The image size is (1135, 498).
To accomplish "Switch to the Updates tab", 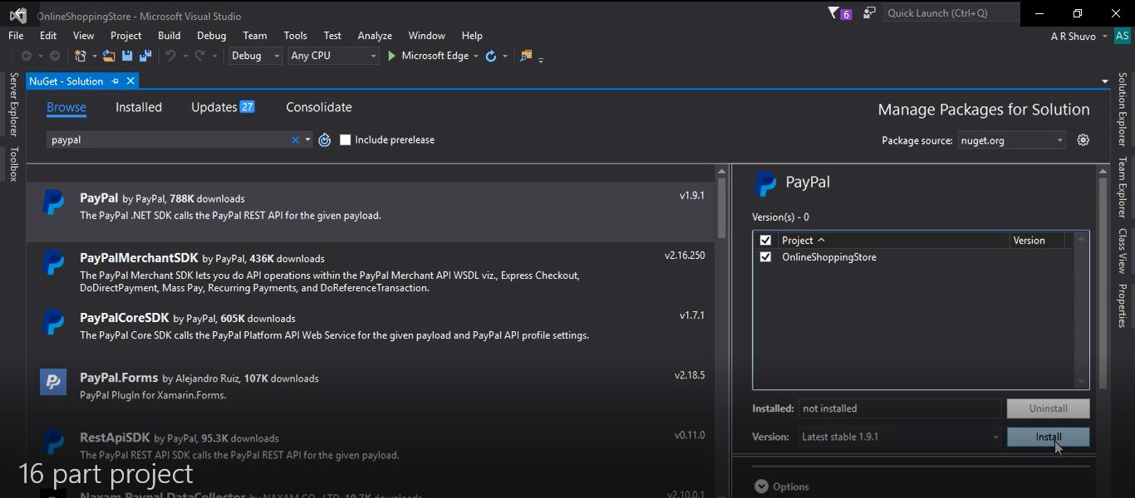I will coord(223,107).
